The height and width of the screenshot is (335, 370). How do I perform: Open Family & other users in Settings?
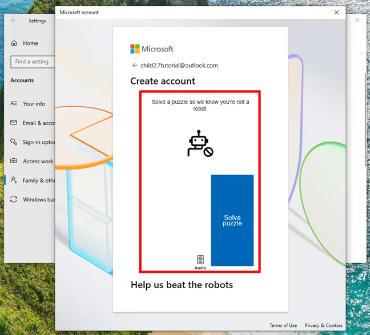tap(30, 180)
